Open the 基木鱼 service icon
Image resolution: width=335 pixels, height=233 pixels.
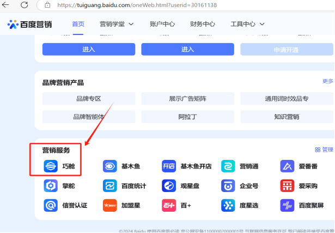click(110, 166)
